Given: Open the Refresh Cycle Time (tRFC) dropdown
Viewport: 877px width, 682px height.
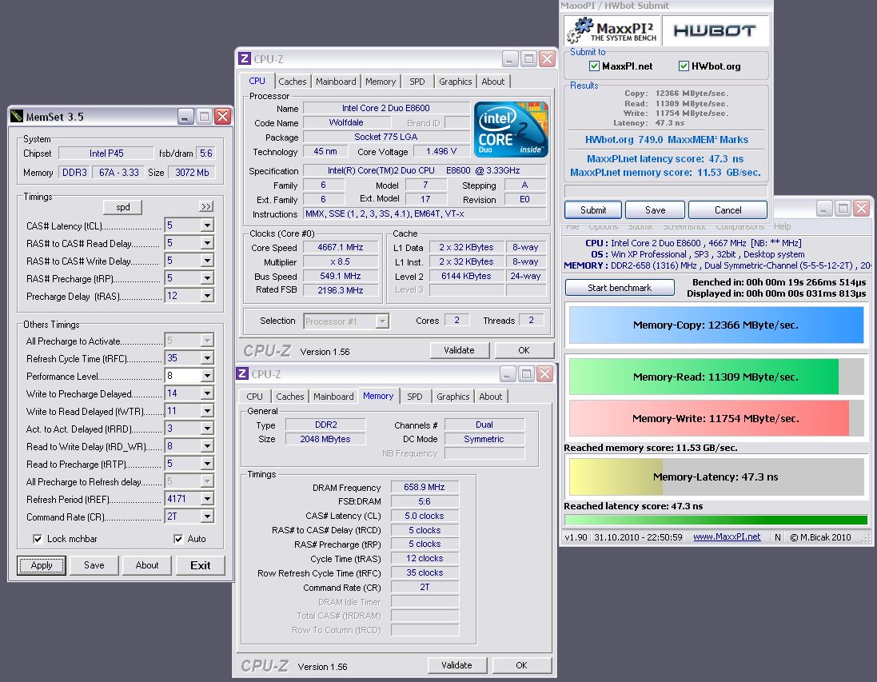Looking at the screenshot, I should click(x=207, y=358).
